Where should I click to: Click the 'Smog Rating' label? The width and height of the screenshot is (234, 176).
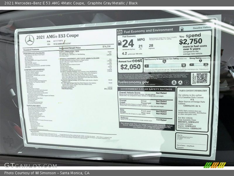[x=195, y=58]
